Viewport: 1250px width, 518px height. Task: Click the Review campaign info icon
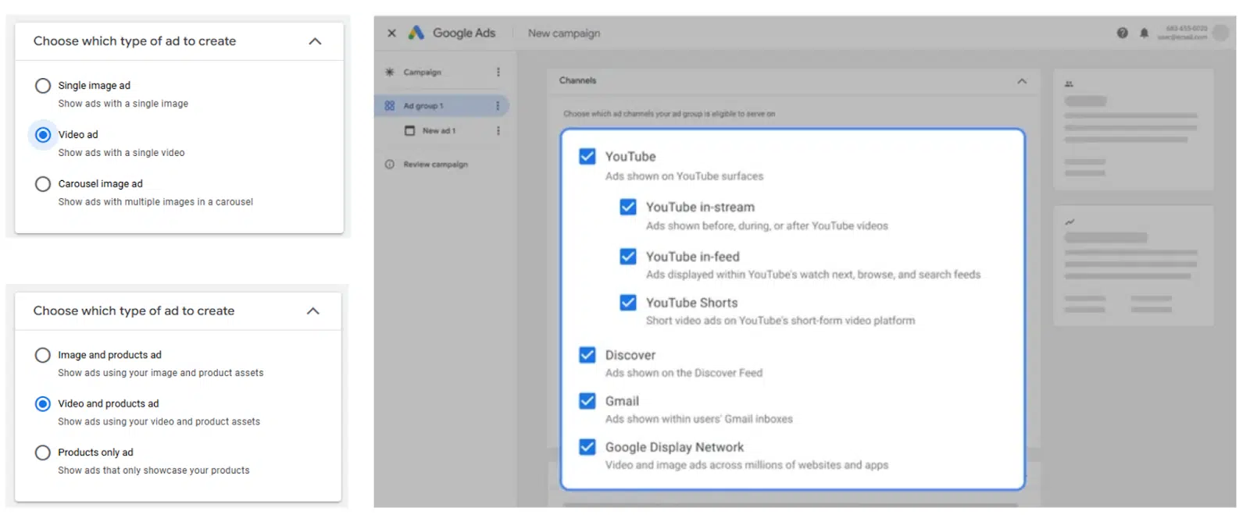click(x=389, y=164)
